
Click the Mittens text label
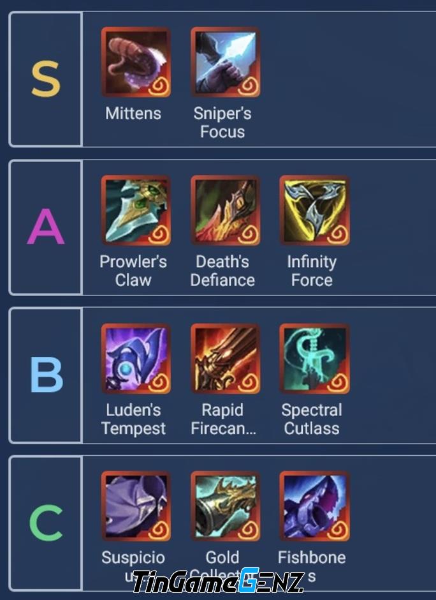point(133,113)
